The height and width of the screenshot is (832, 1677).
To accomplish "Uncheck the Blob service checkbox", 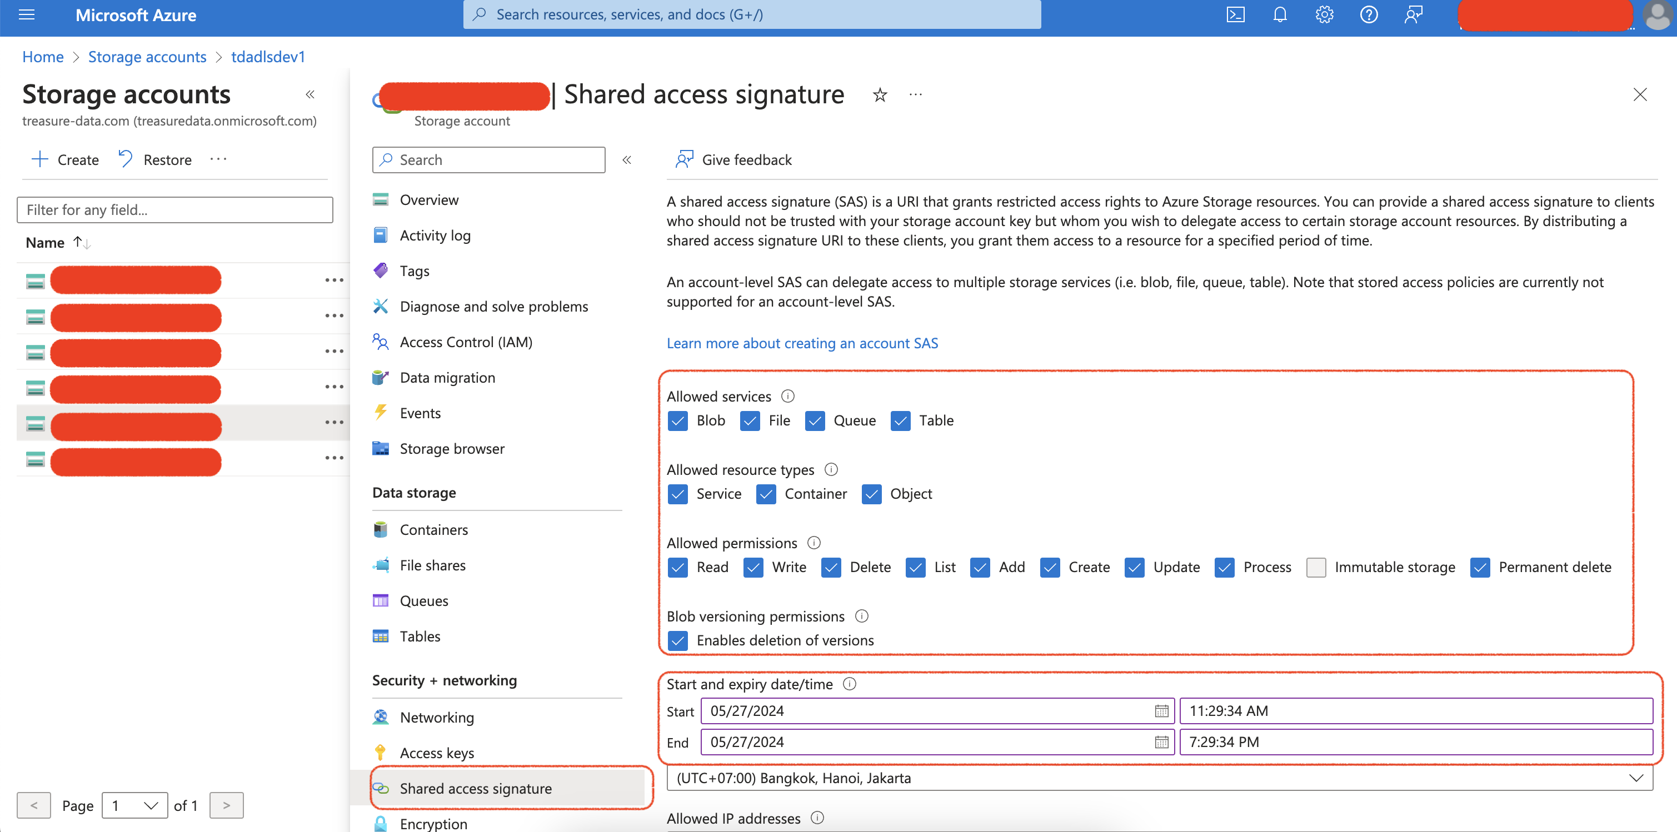I will click(678, 421).
